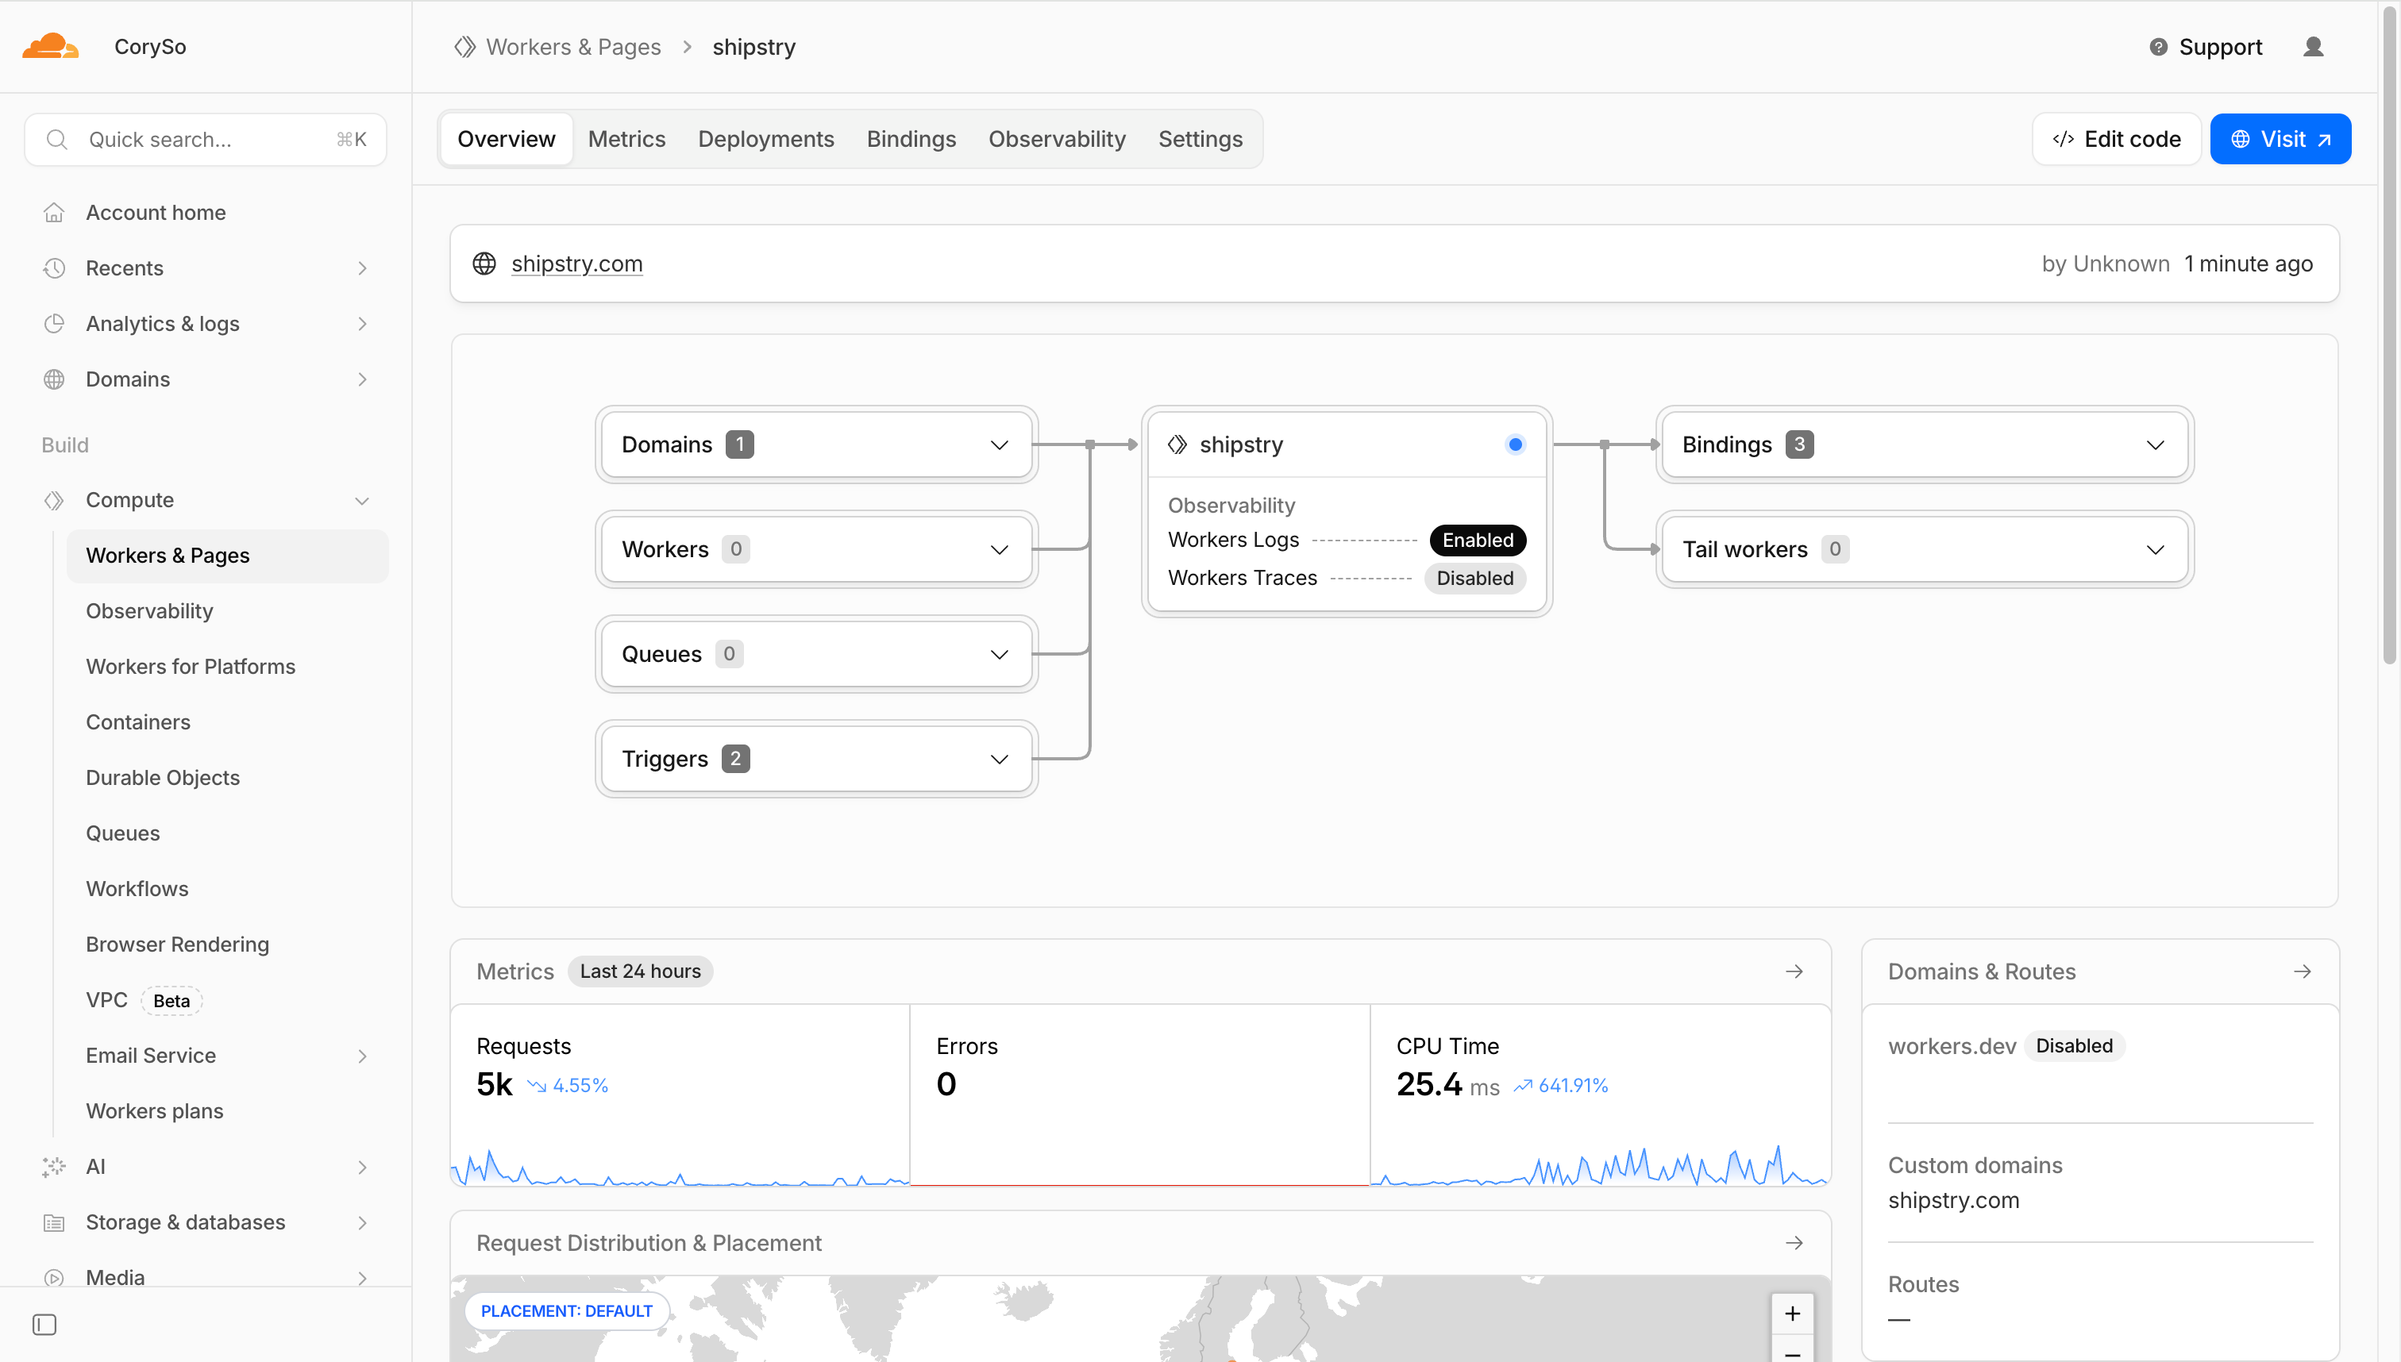Click the Workers & Pages breadcrumb icon
The height and width of the screenshot is (1362, 2401).
tap(465, 47)
